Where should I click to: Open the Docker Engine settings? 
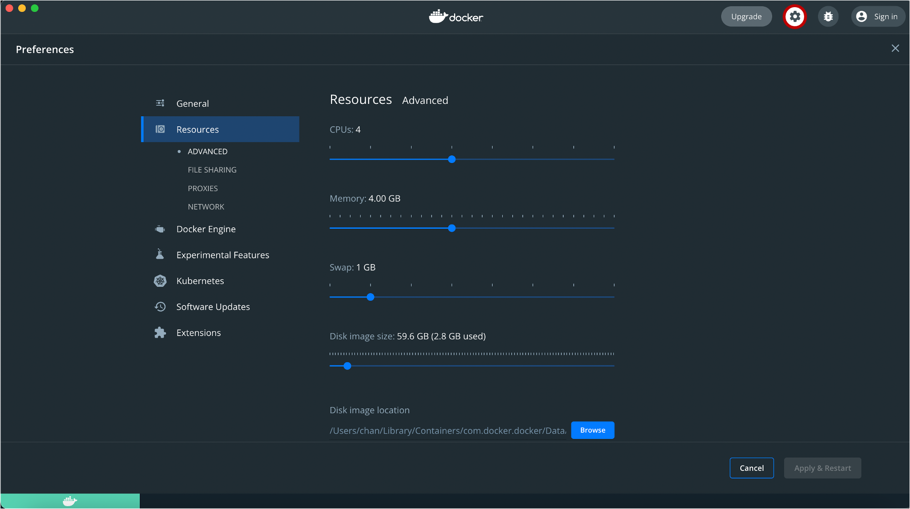220,229
